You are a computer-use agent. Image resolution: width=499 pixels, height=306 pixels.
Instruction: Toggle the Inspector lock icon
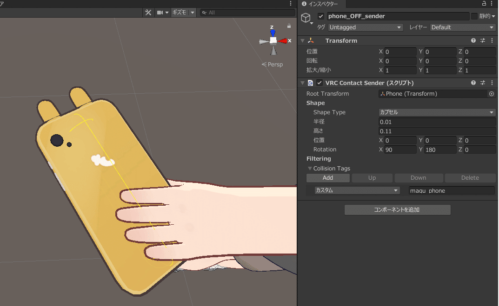click(484, 4)
